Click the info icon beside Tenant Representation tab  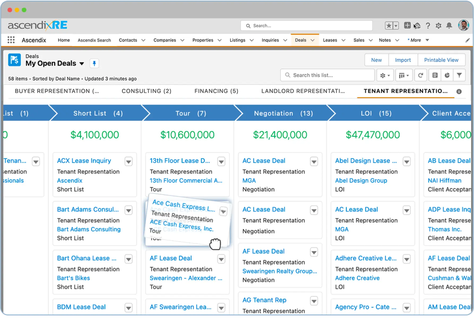[459, 91]
